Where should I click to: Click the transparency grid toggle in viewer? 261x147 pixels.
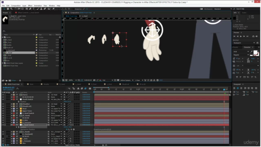[118, 80]
